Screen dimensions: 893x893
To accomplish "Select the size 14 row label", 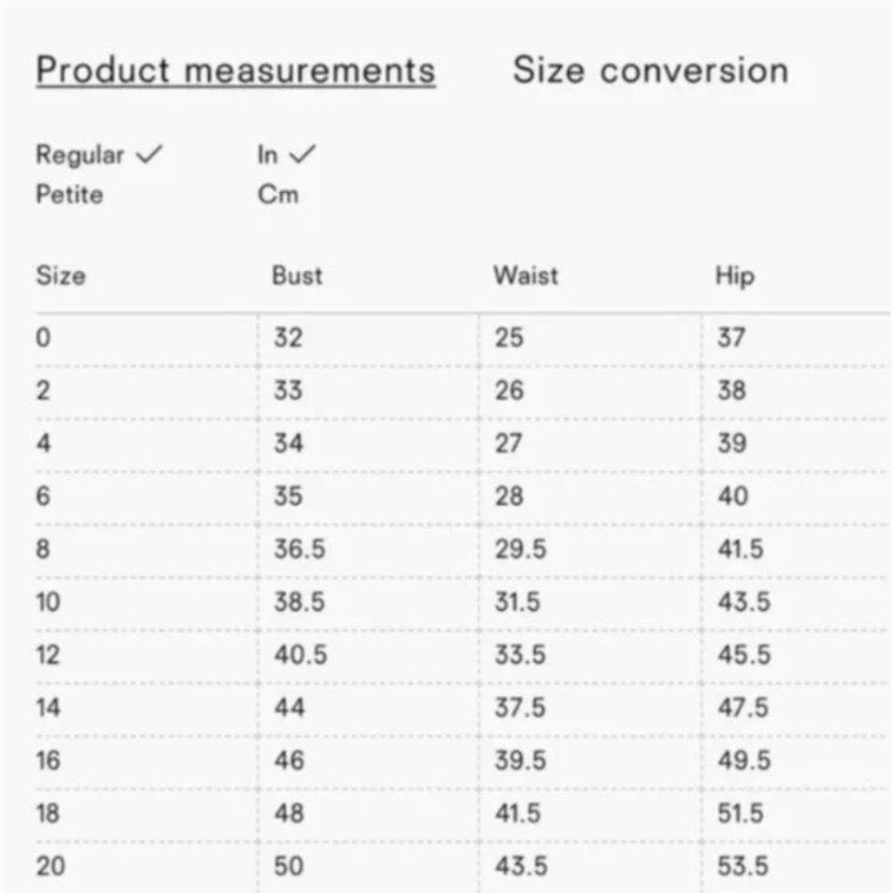I will tap(48, 707).
